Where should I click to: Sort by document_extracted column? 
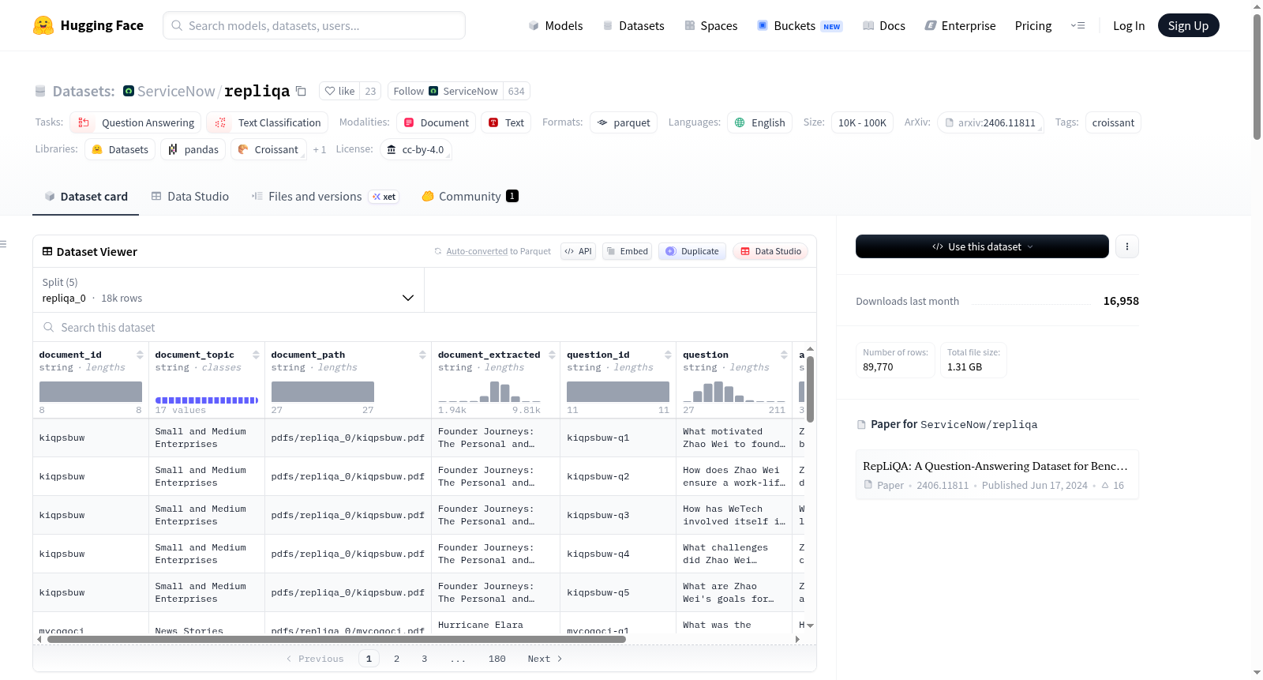pyautogui.click(x=552, y=355)
